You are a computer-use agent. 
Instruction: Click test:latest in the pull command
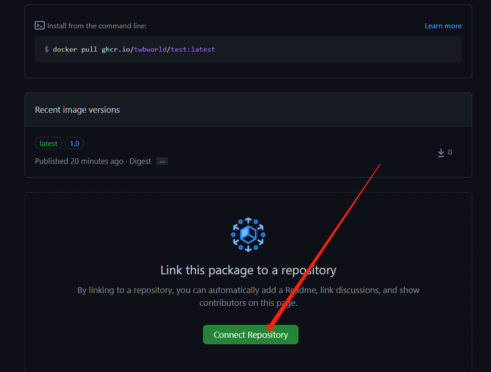coord(193,49)
